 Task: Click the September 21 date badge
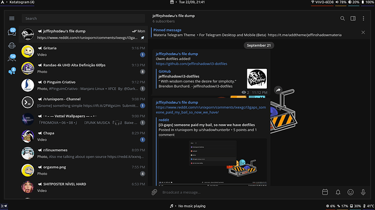click(x=259, y=46)
